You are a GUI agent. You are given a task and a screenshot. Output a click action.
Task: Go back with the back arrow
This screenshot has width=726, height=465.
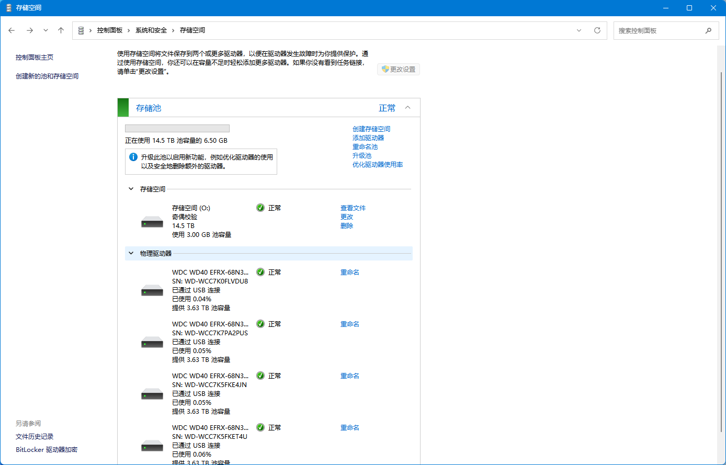[12, 30]
